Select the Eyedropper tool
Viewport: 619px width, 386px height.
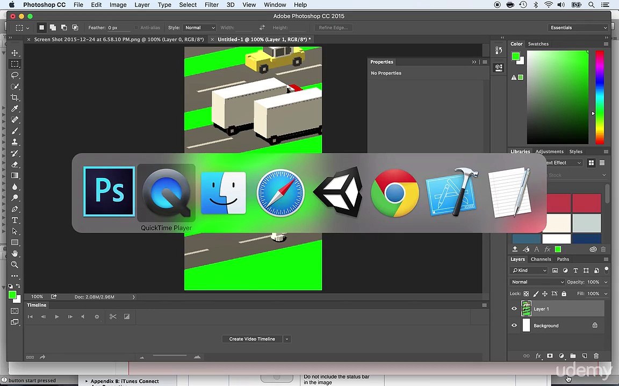pyautogui.click(x=15, y=108)
